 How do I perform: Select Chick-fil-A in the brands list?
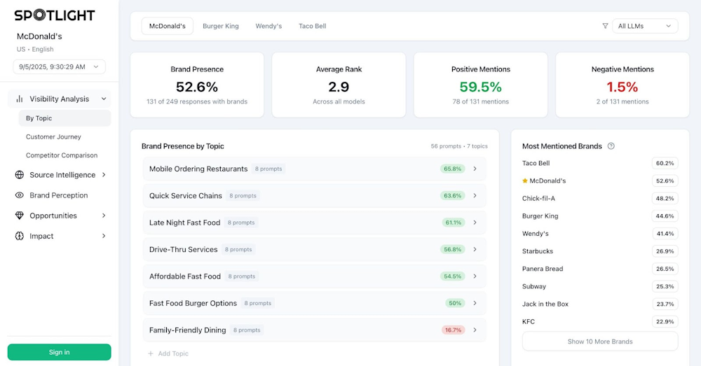point(539,198)
